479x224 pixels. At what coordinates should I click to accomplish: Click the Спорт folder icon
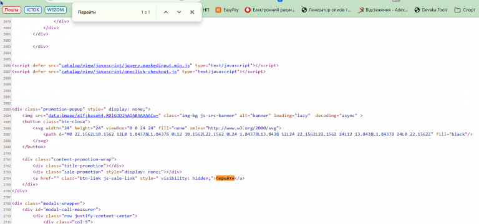point(457,10)
